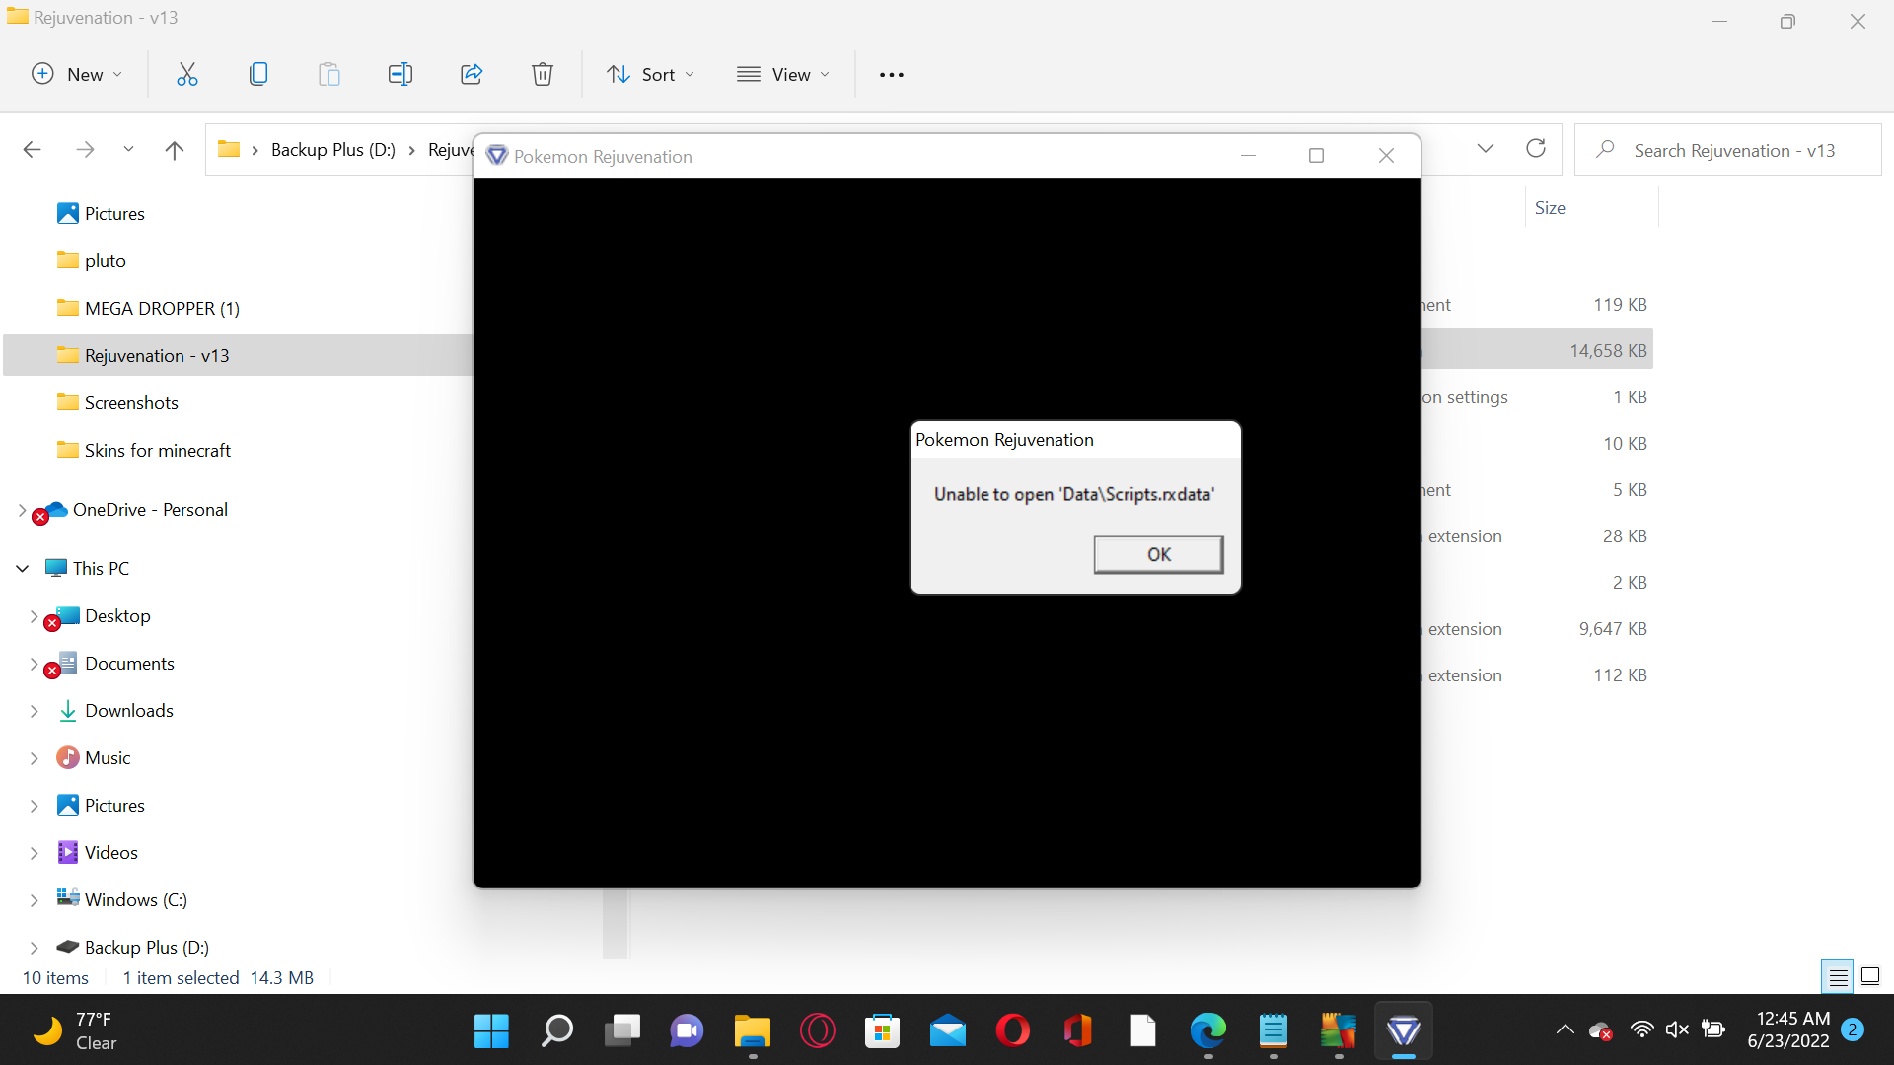Go forward with the right arrow
The height and width of the screenshot is (1065, 1894).
(x=85, y=149)
